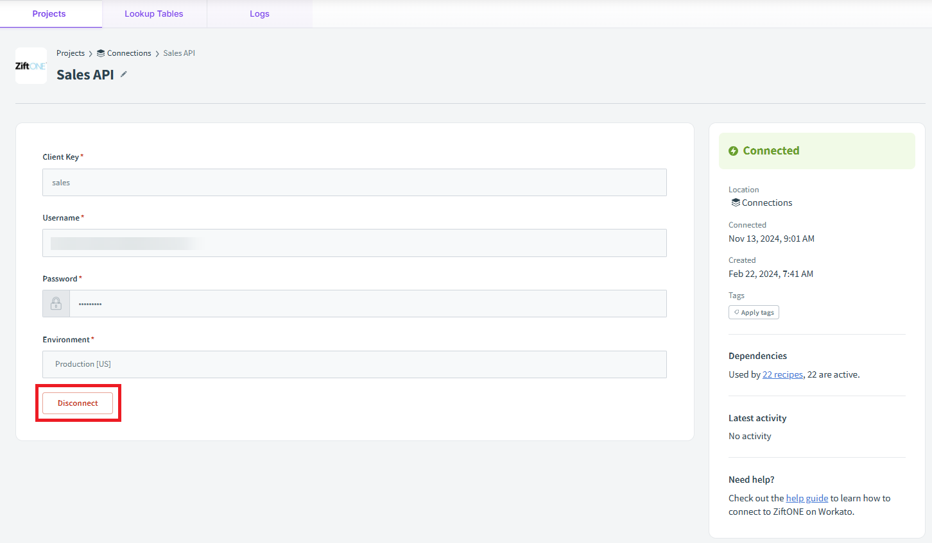Open the Lookup Tables tab
The image size is (932, 543).
154,13
